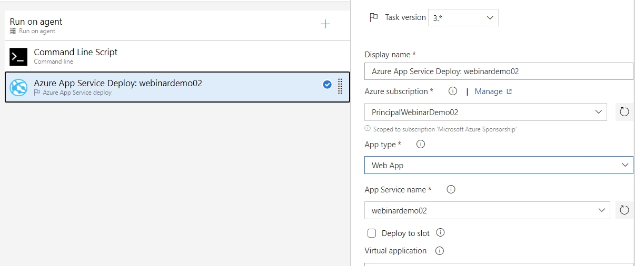635x266 pixels.
Task: Click the Virtual application input field
Action: point(499,264)
